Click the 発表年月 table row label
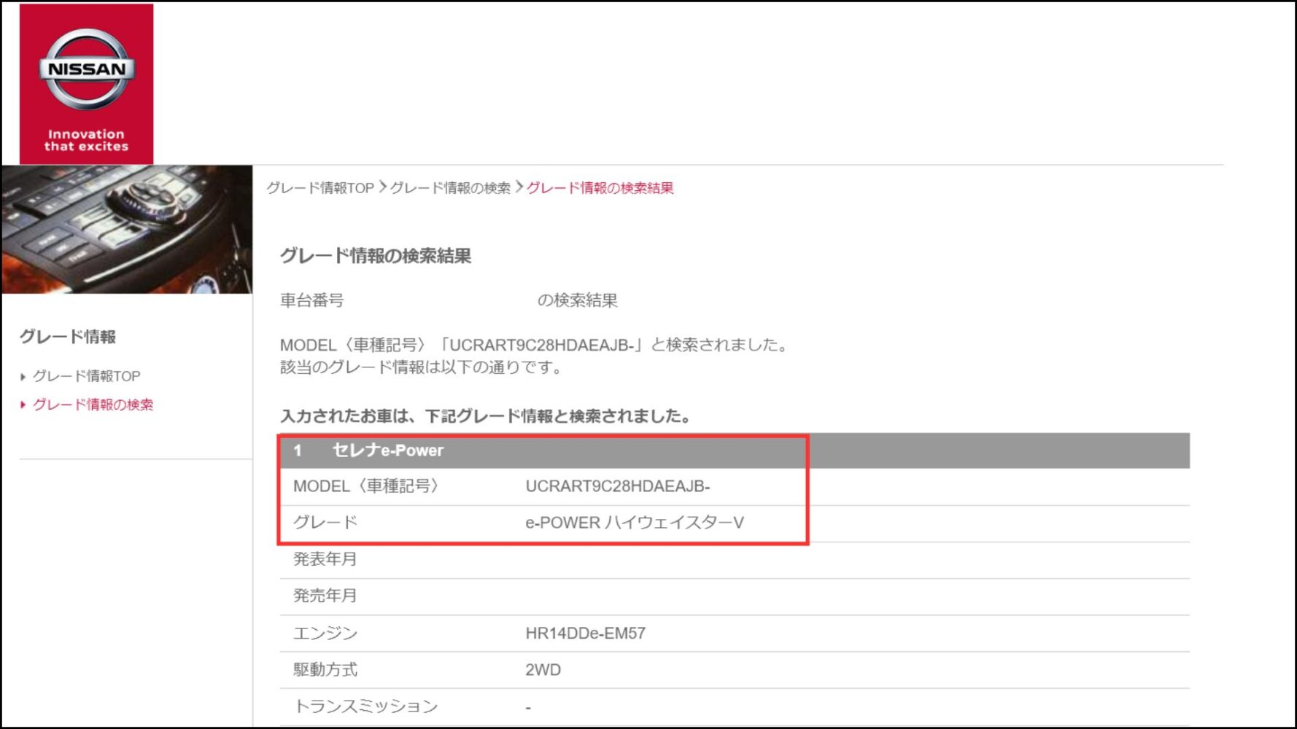This screenshot has width=1297, height=729. click(x=325, y=559)
